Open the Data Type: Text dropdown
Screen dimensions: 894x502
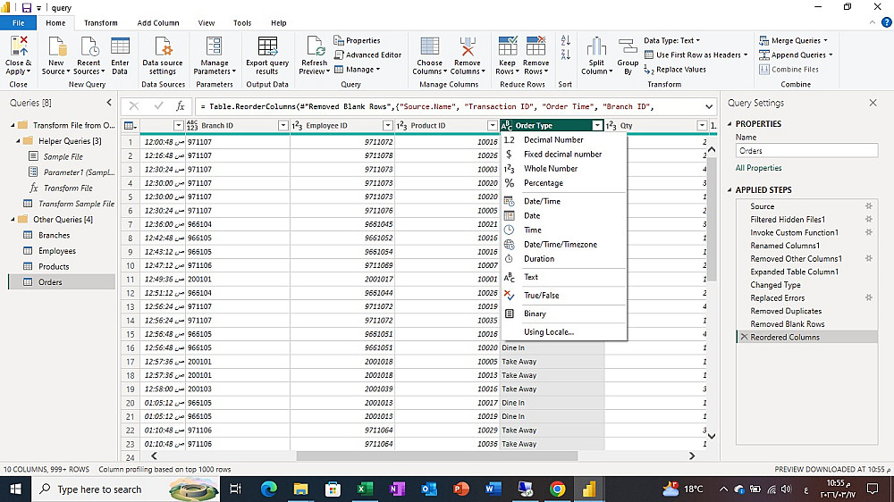coord(671,40)
